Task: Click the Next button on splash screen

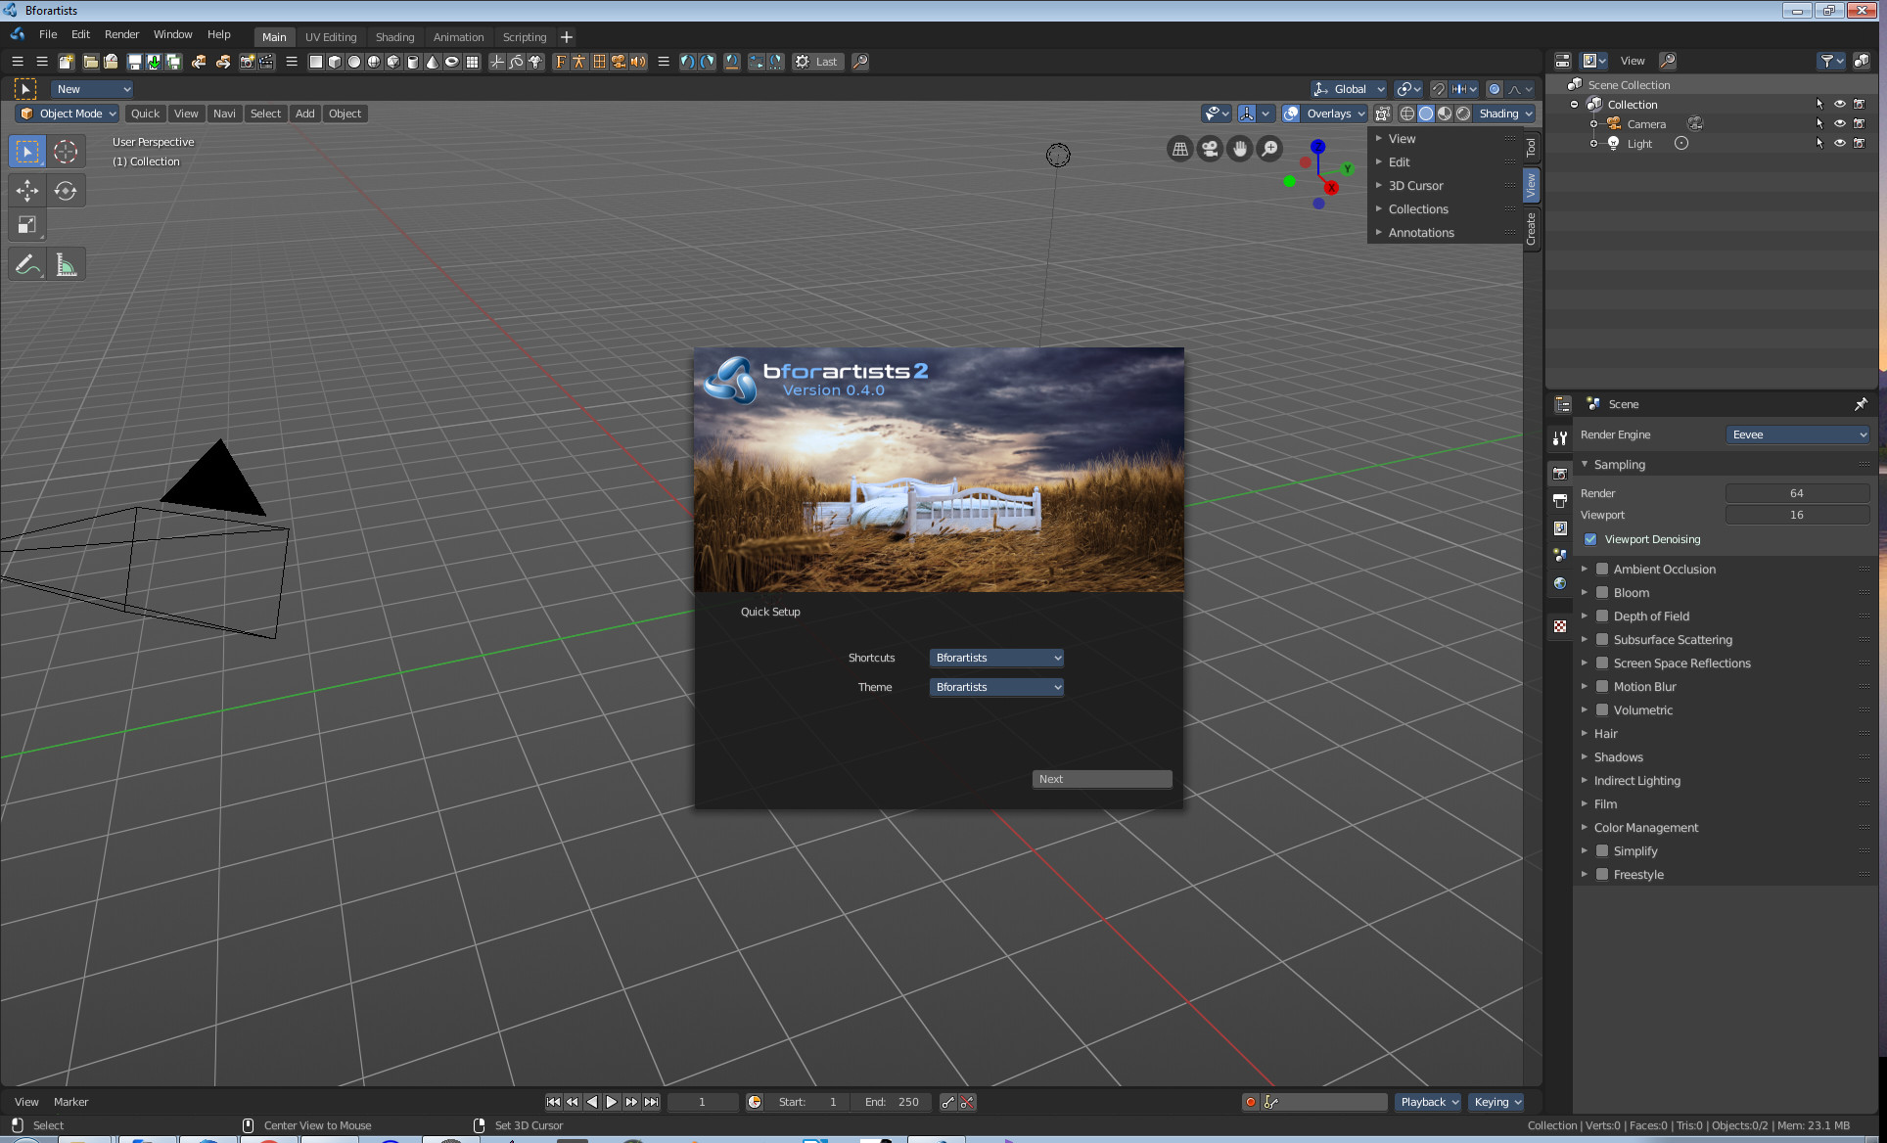Action: tap(1101, 779)
